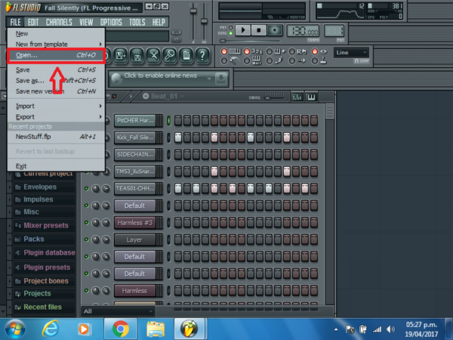Screen dimensions: 453x340
Task: Click the question mark help icon
Action: tap(202, 55)
